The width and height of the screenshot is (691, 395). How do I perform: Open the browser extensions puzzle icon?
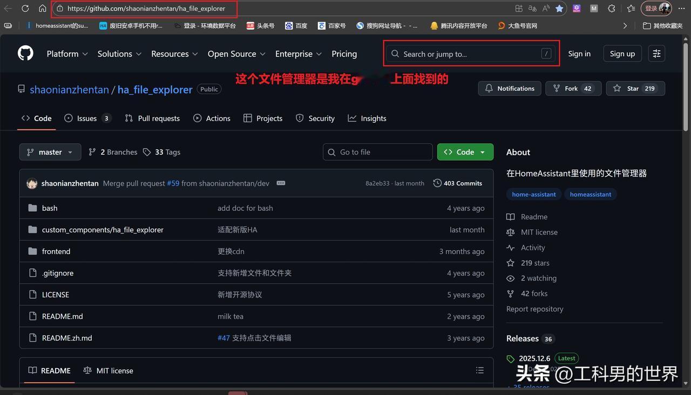[611, 9]
